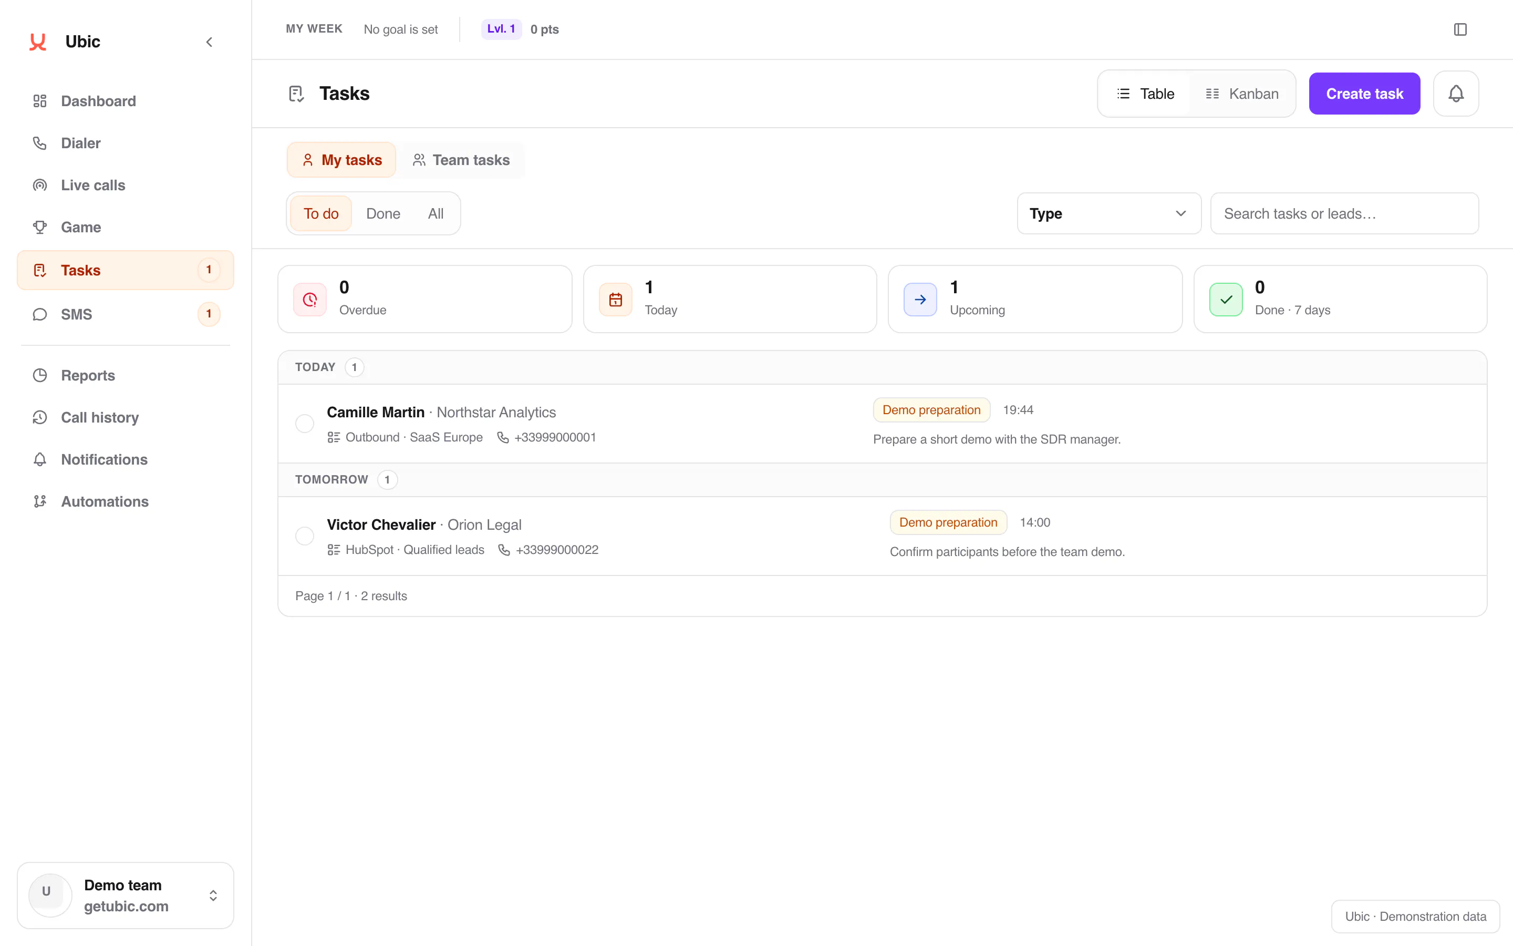
Task: Mark Victor Chevalier task as complete
Action: 305,536
